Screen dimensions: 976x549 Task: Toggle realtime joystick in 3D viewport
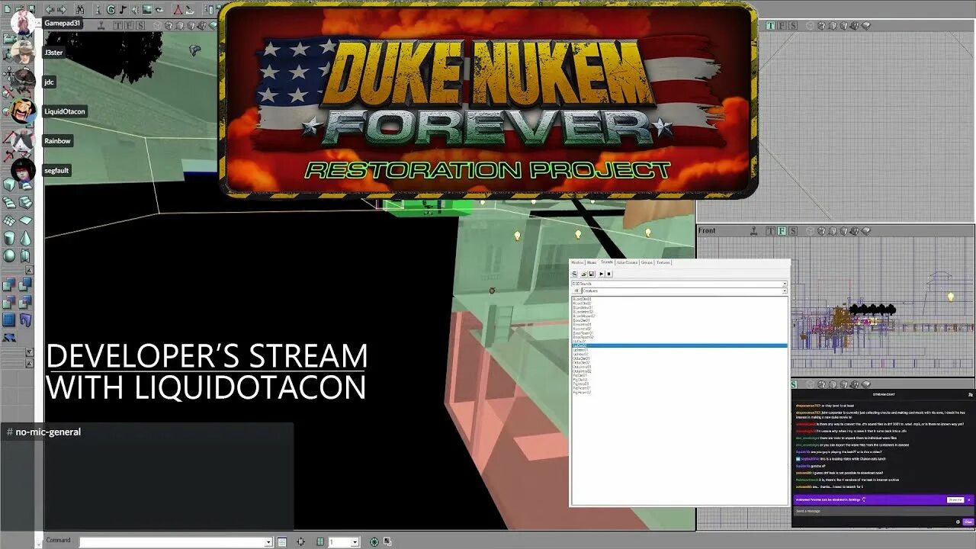click(x=101, y=25)
